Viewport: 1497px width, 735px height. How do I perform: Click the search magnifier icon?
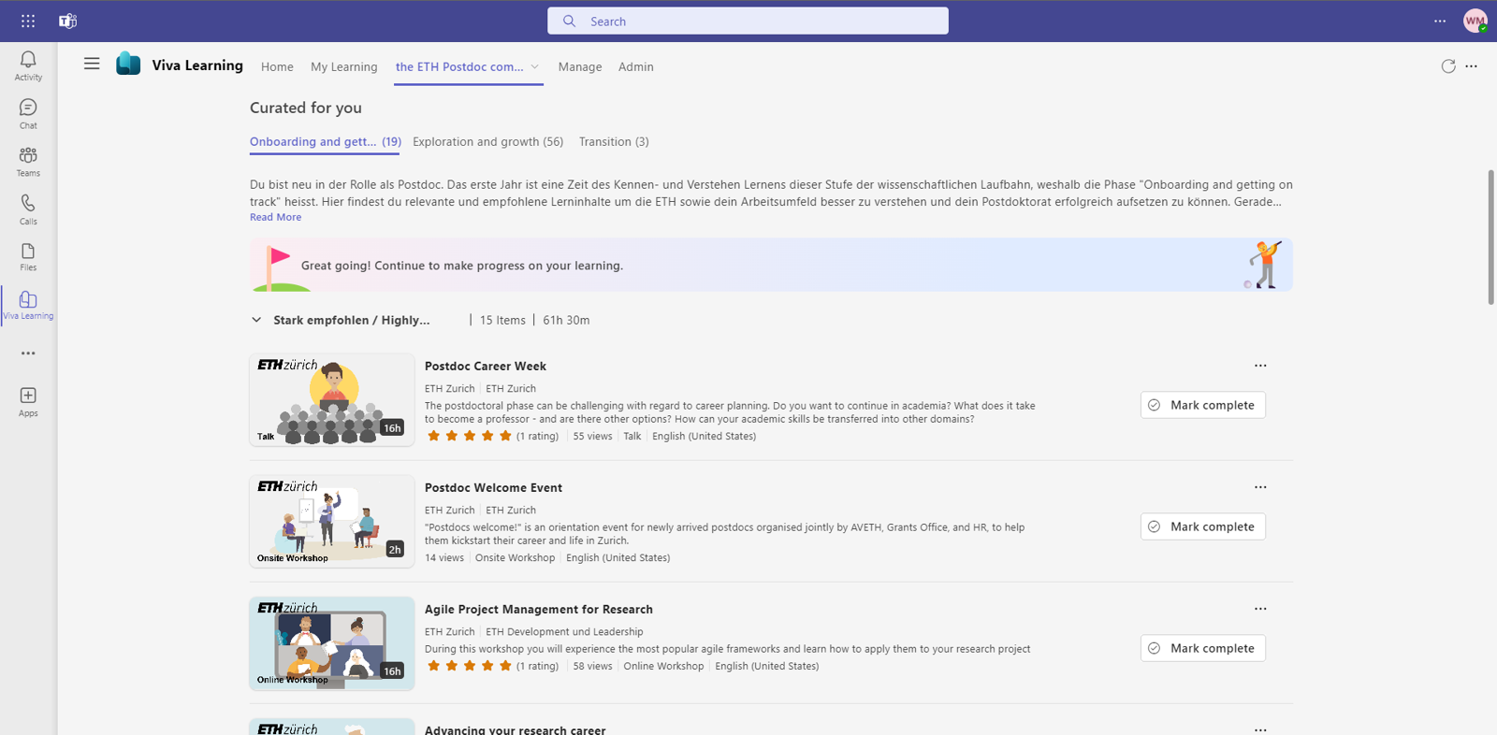569,21
